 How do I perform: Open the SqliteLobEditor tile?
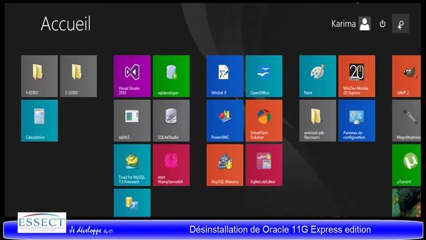tap(264, 165)
